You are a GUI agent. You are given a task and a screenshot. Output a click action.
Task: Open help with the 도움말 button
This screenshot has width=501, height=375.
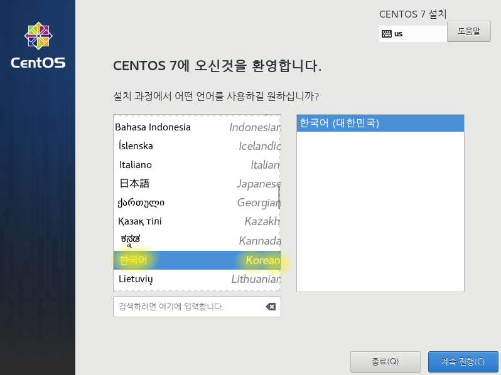click(x=469, y=31)
